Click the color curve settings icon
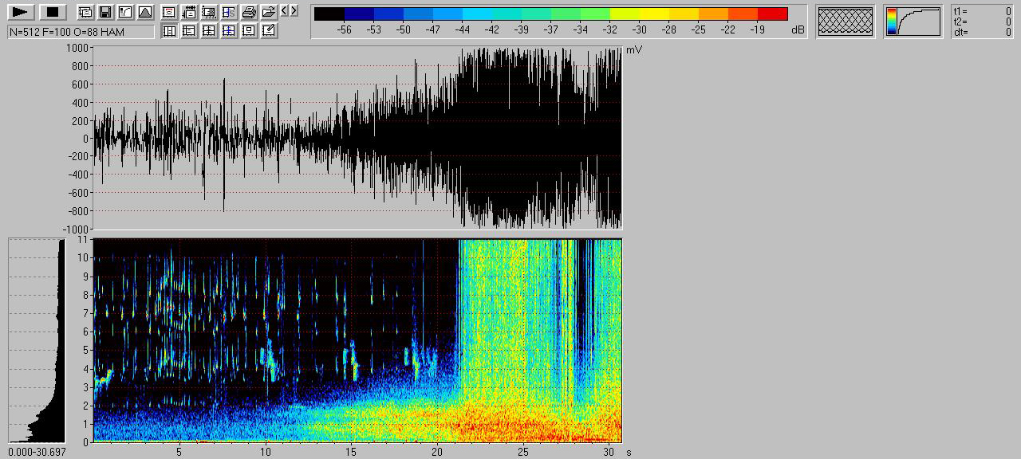 click(125, 12)
